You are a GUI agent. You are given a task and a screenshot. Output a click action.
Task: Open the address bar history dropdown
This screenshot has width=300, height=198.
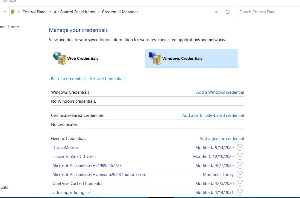pos(216,12)
